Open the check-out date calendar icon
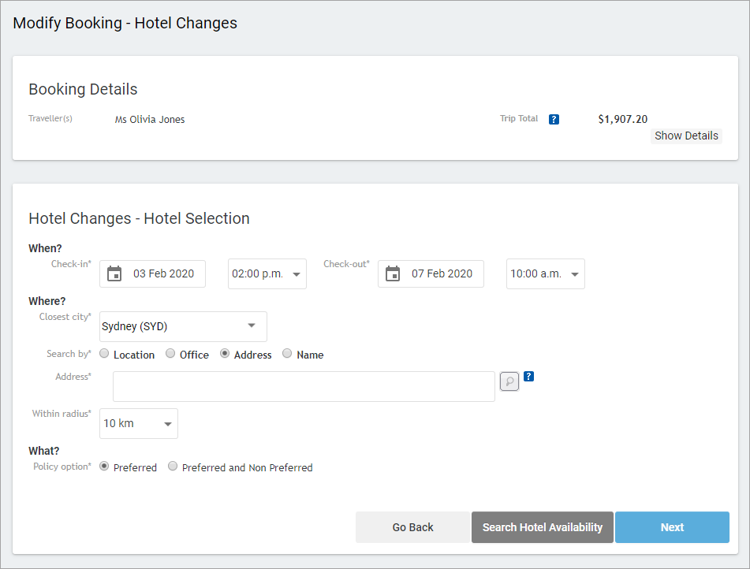 [x=393, y=273]
